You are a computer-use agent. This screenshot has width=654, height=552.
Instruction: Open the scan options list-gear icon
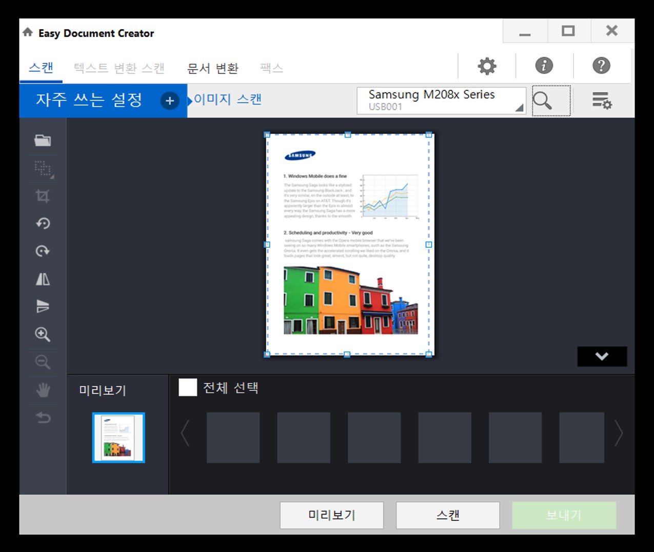pyautogui.click(x=602, y=101)
